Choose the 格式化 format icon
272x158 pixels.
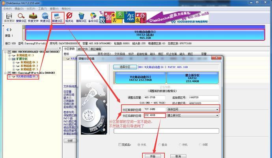point(69,17)
